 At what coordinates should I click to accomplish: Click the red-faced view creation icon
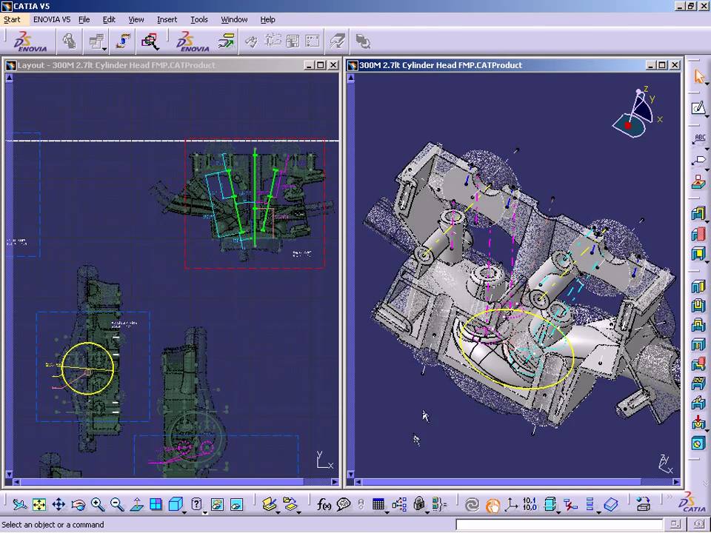(698, 234)
